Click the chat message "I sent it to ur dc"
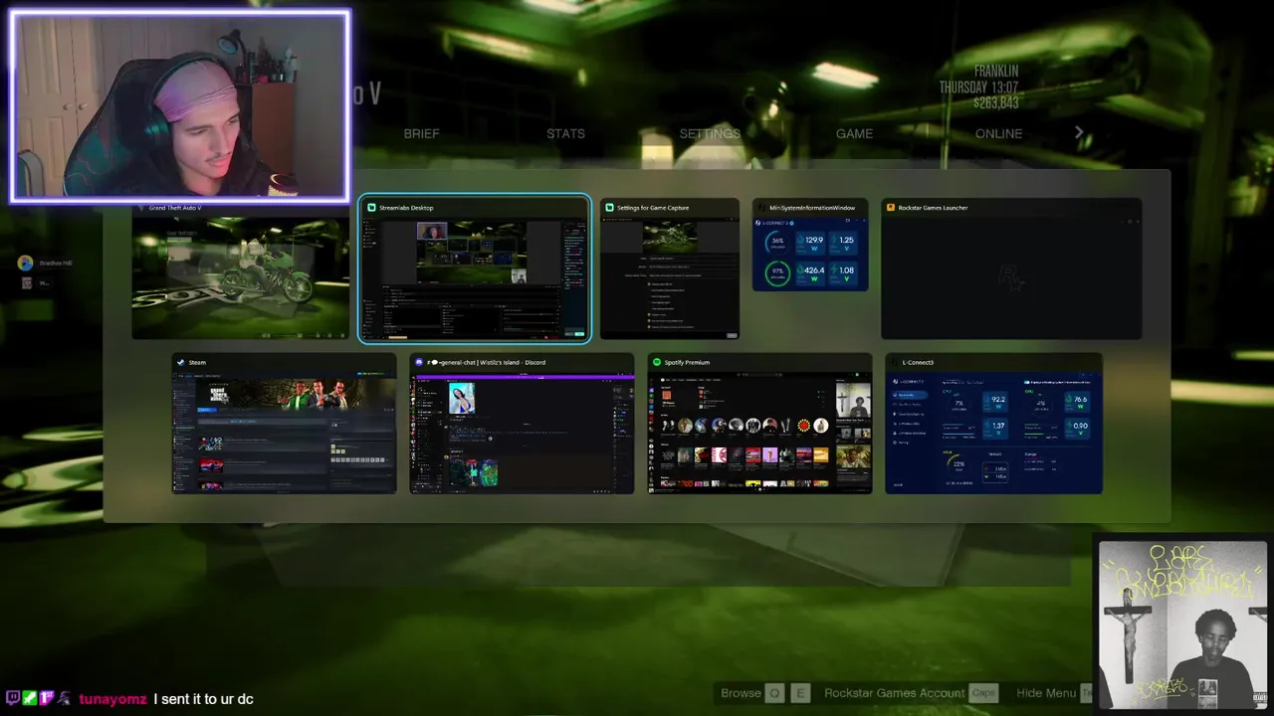 click(204, 699)
